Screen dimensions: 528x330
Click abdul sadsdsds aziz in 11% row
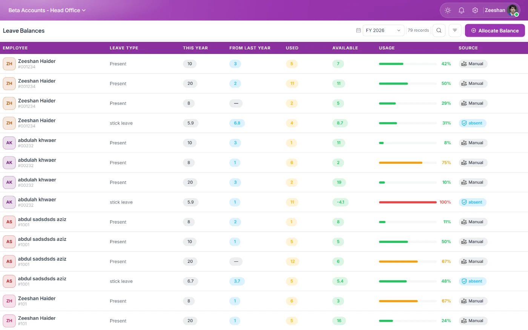[42, 219]
